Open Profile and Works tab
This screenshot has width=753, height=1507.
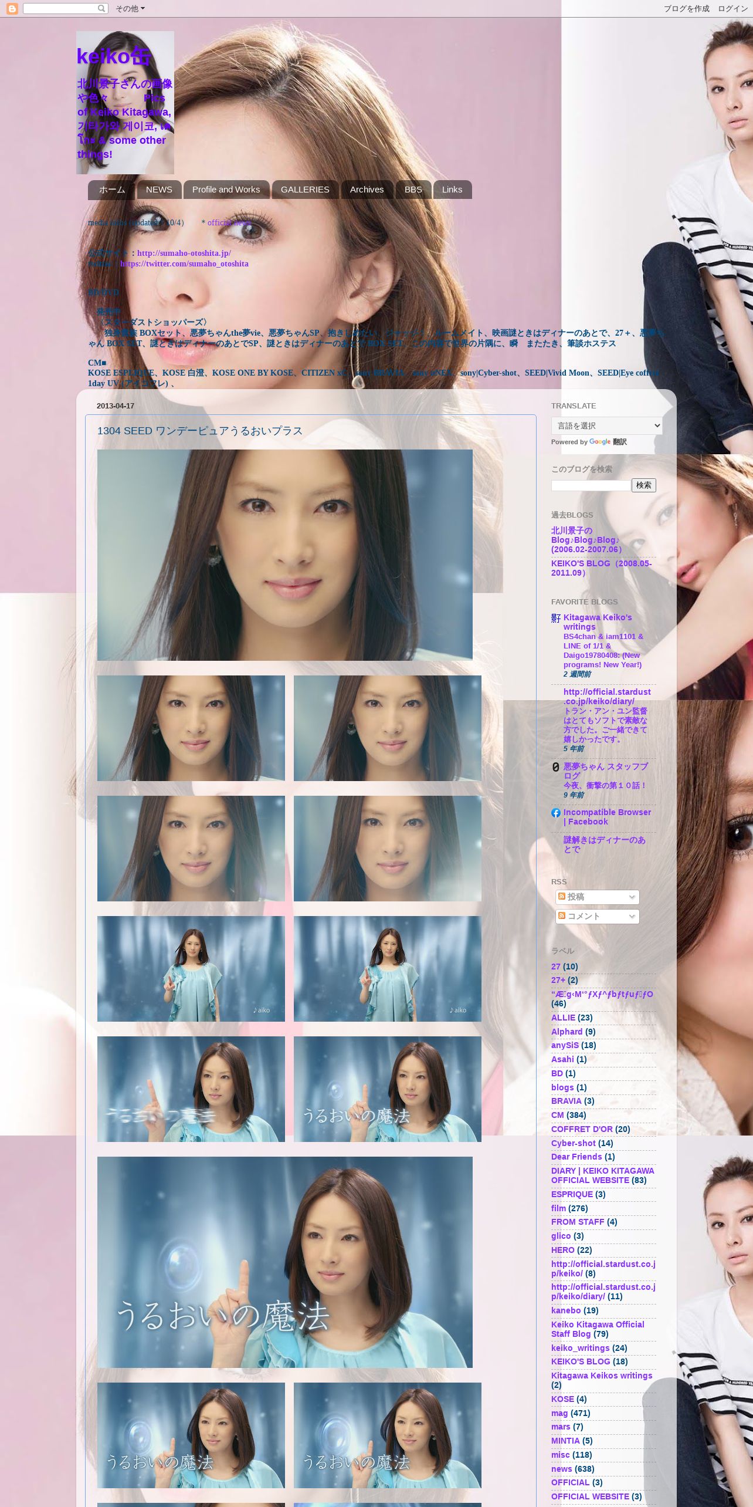[x=226, y=190]
